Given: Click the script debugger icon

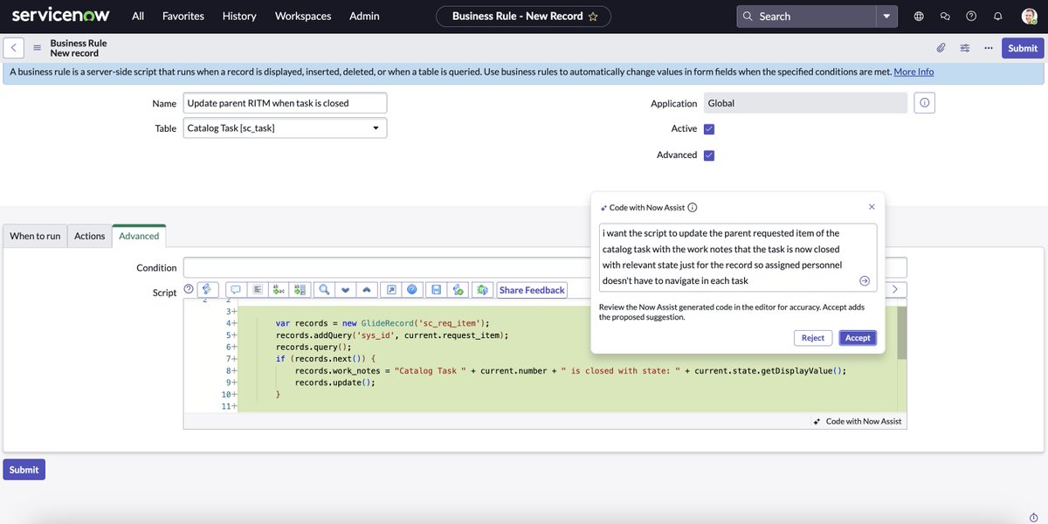Looking at the screenshot, I should 458,290.
